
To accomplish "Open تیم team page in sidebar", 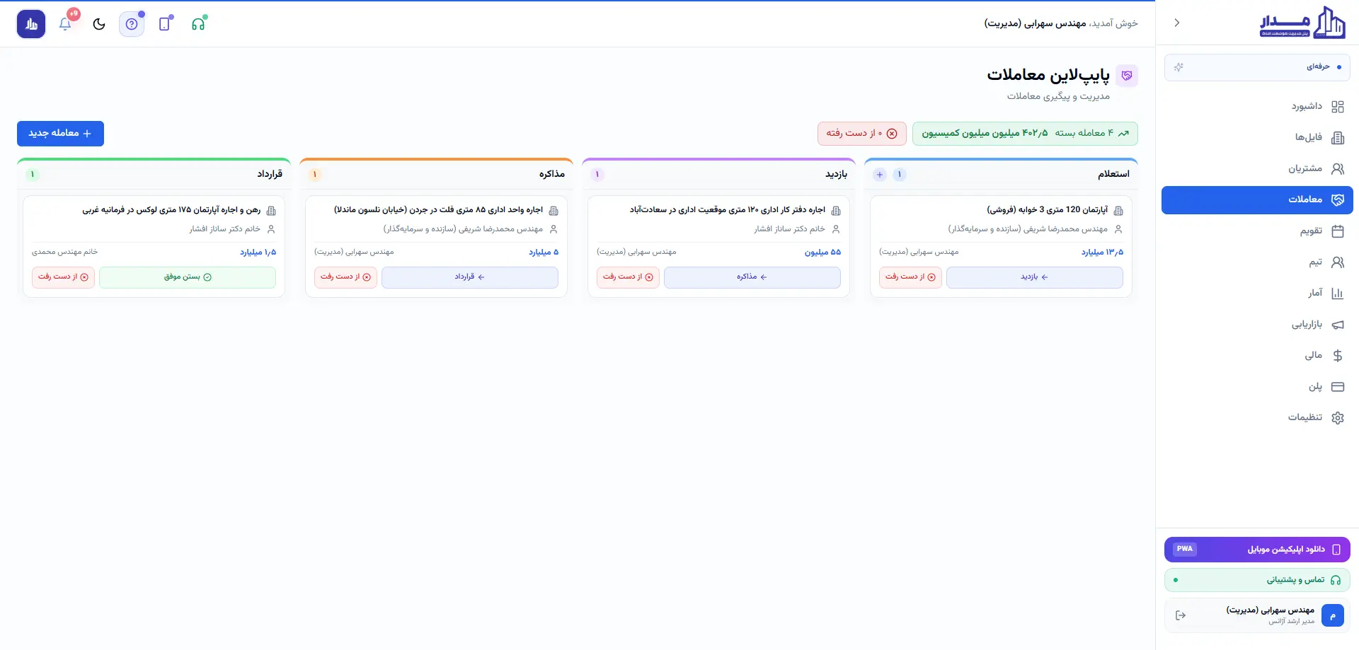I will (x=1257, y=262).
